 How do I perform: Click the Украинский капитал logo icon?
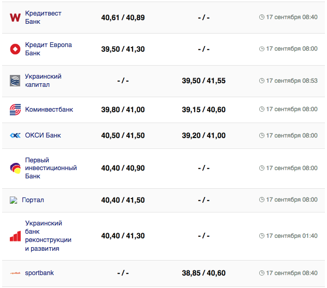click(x=15, y=81)
